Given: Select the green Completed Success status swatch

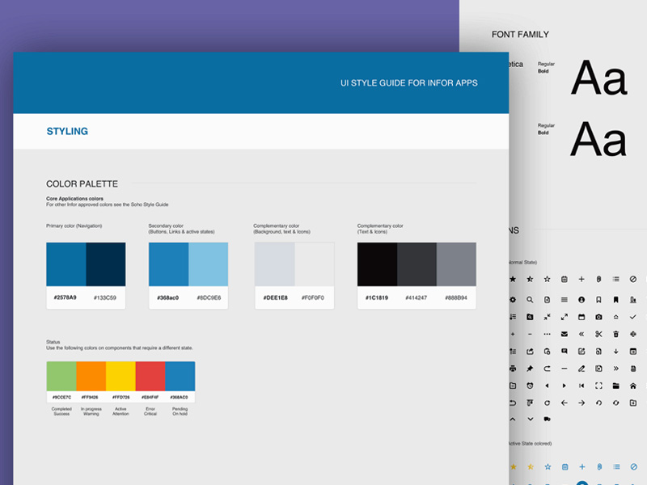Looking at the screenshot, I should point(61,376).
